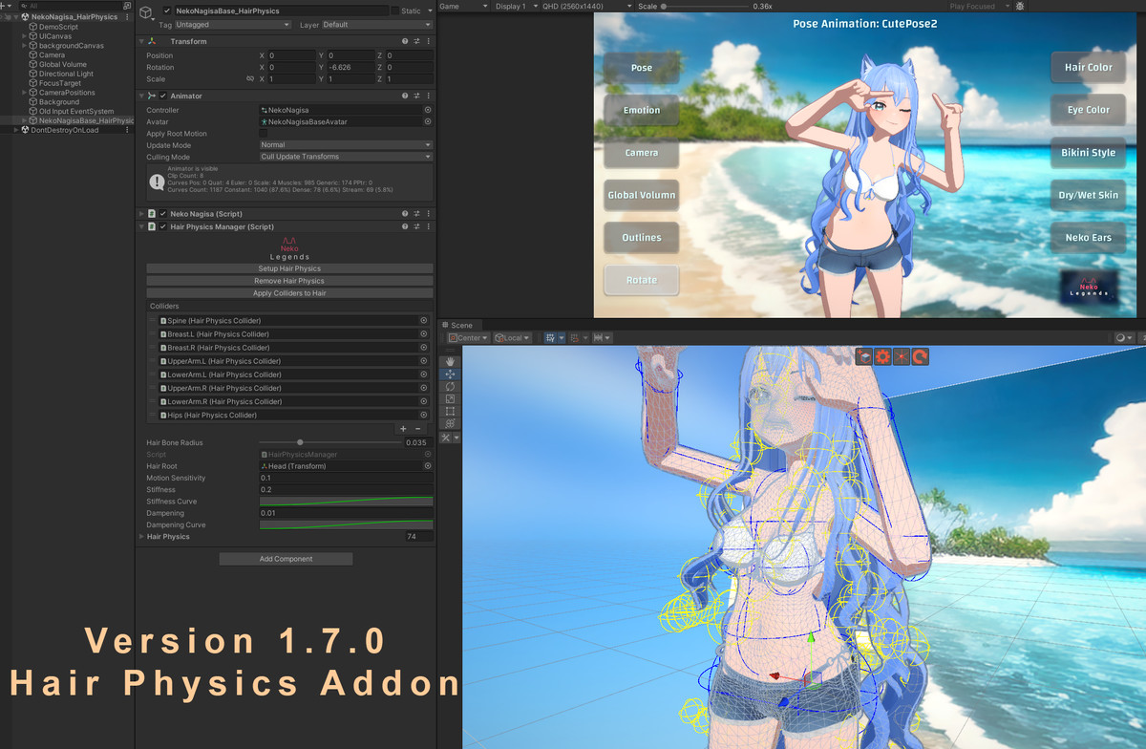
Task: Open the Local handle rotation dropdown
Action: (514, 338)
